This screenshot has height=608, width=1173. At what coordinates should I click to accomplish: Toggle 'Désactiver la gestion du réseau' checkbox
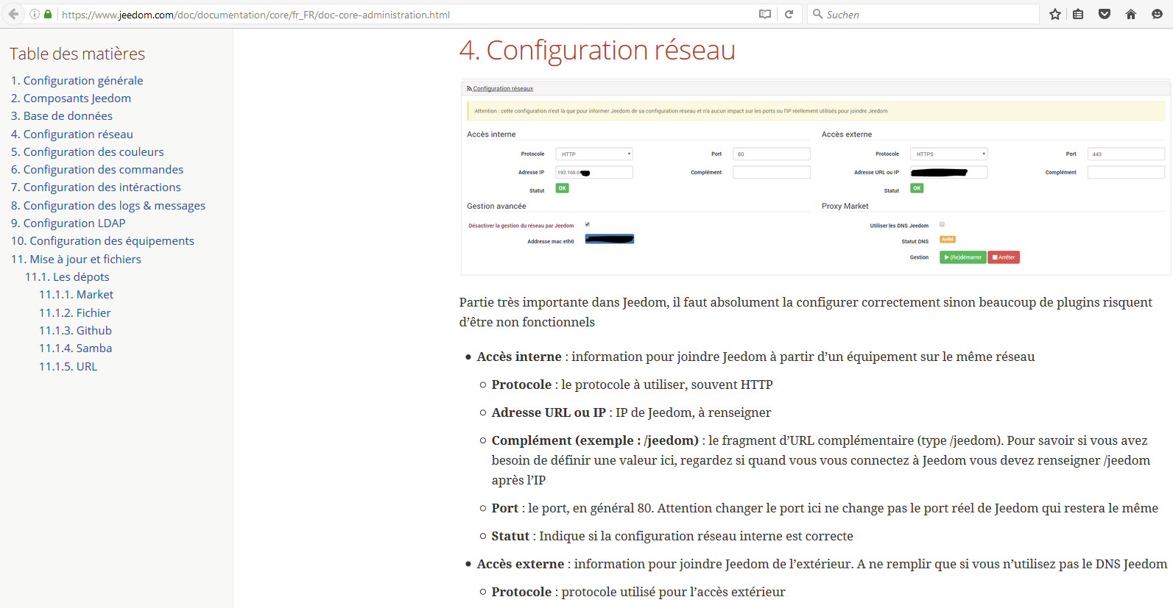click(x=587, y=224)
